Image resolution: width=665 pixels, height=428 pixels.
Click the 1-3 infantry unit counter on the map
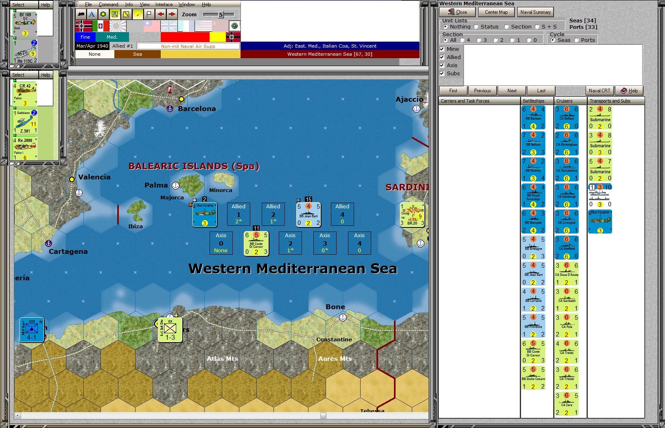click(x=170, y=330)
